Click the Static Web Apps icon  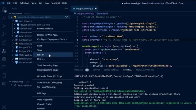(17, 55)
